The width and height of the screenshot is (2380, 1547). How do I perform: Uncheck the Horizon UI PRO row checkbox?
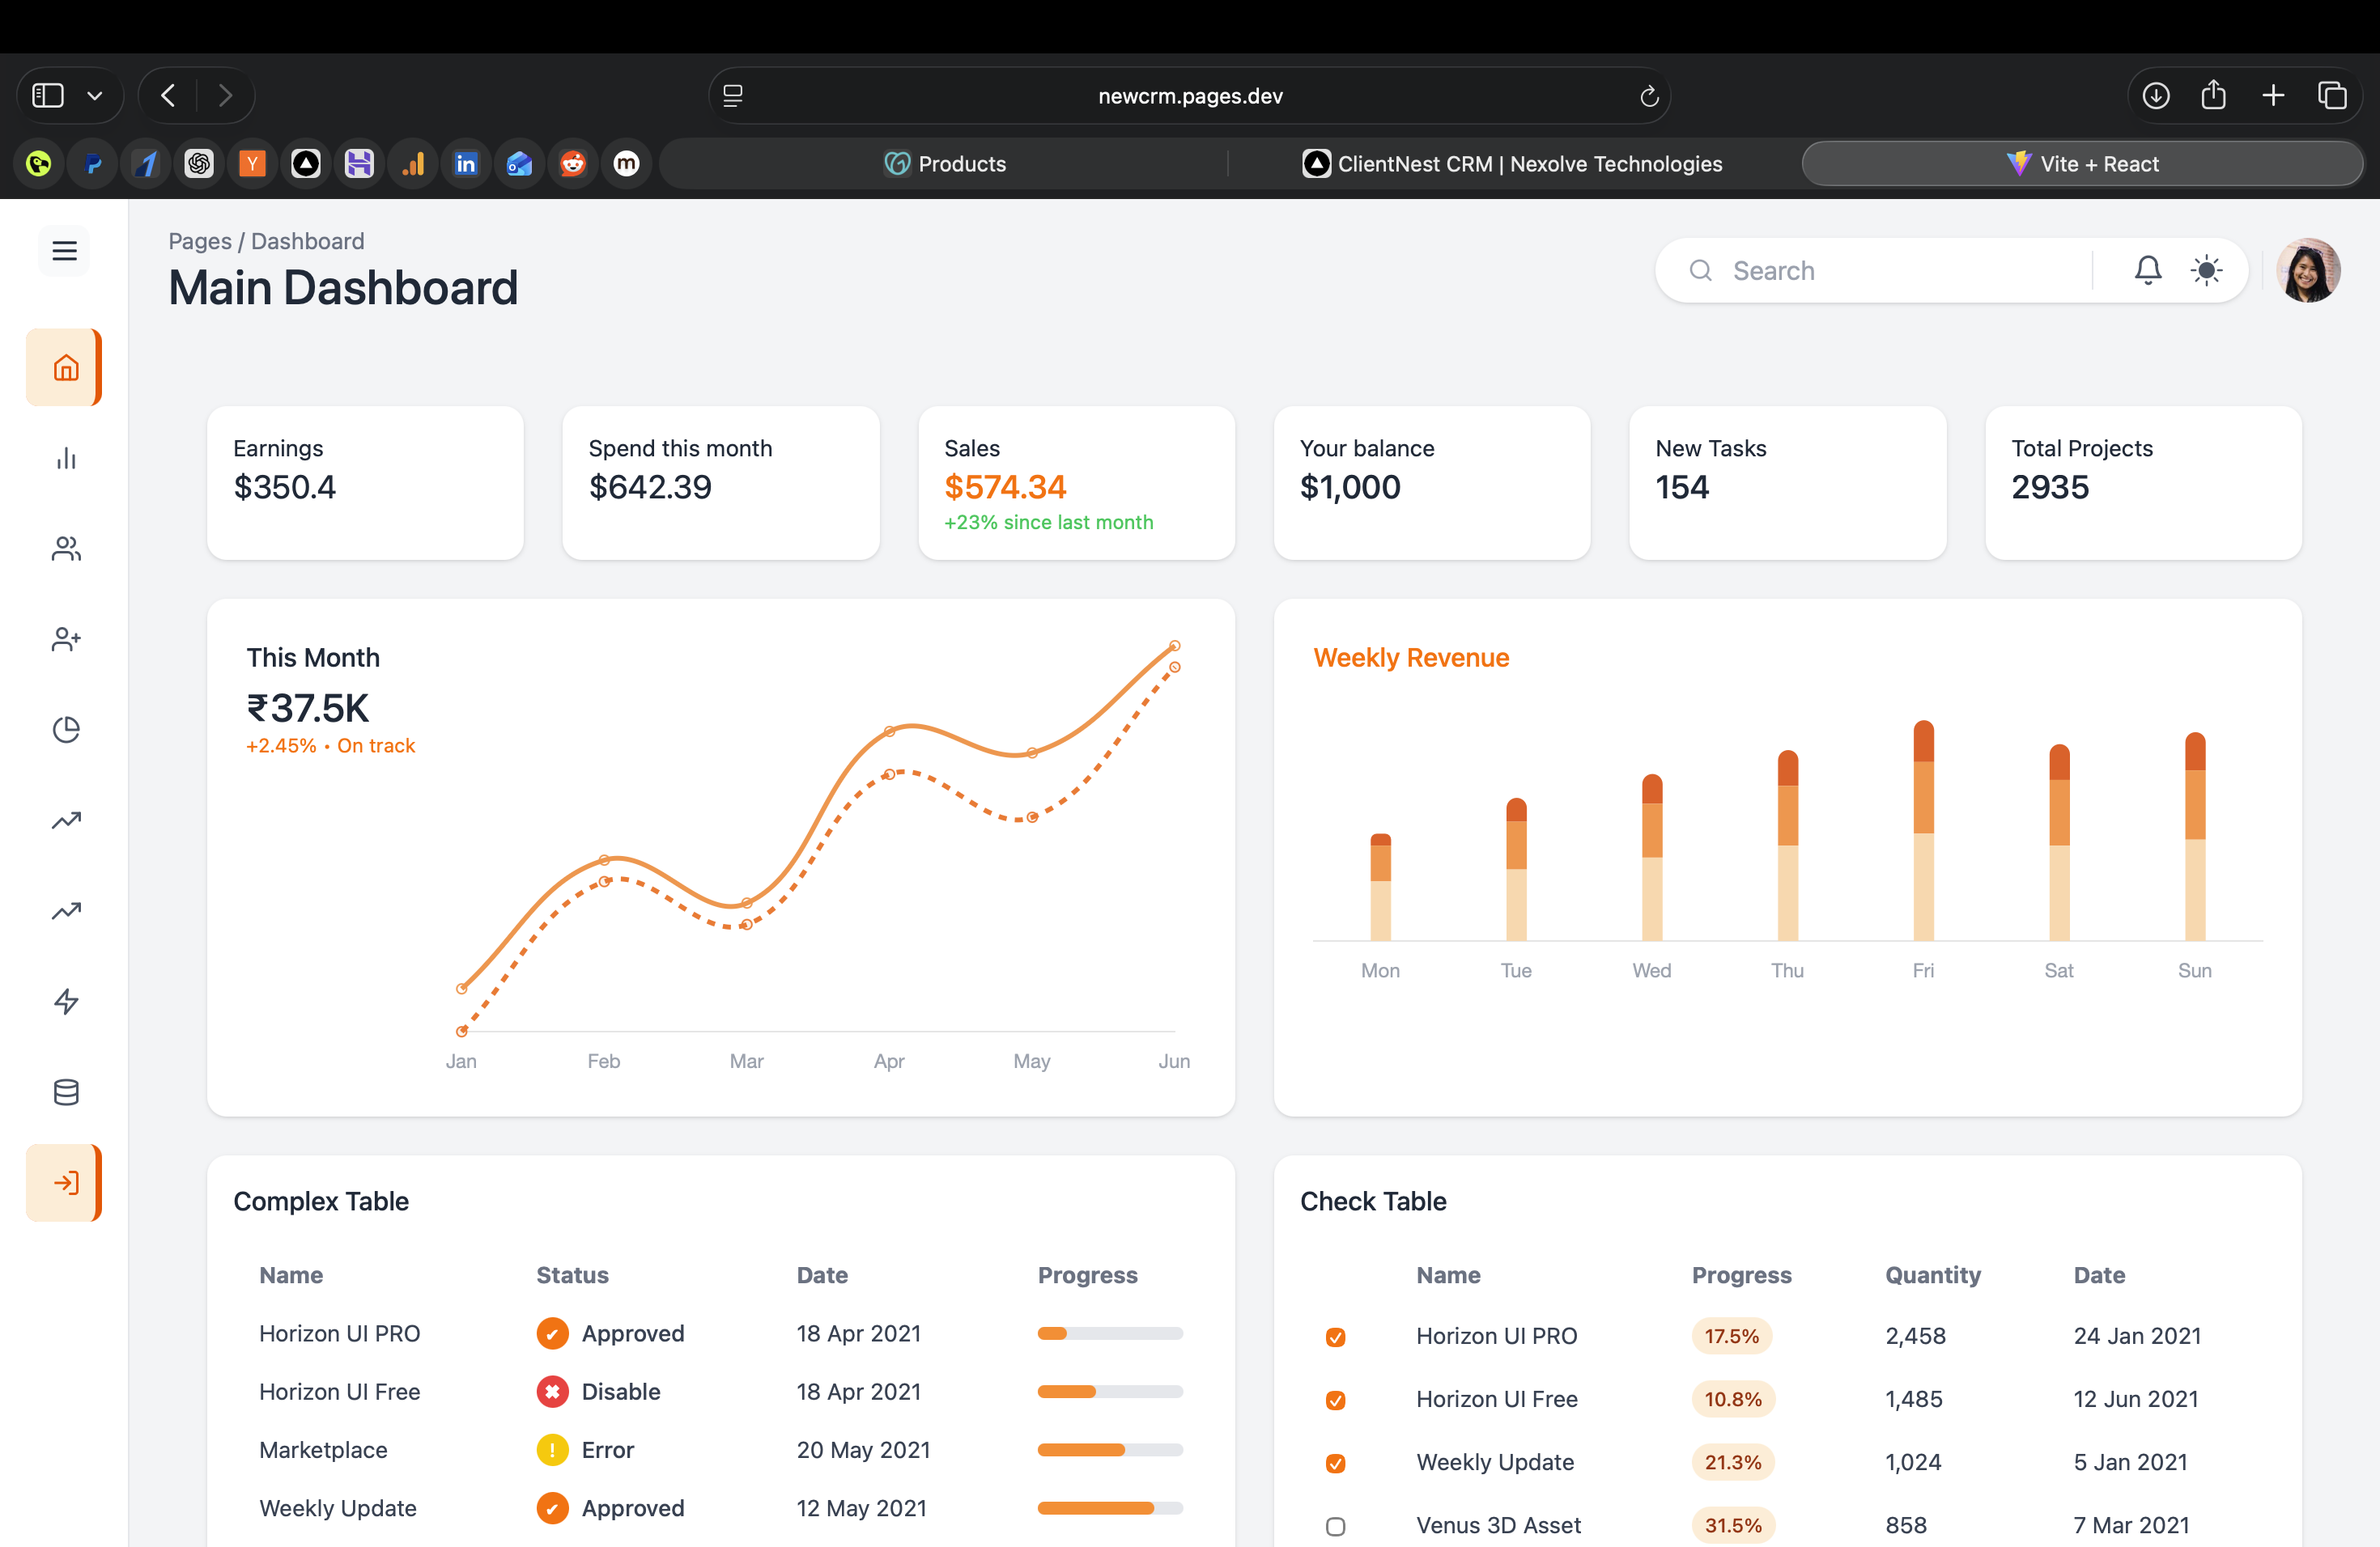point(1335,1336)
